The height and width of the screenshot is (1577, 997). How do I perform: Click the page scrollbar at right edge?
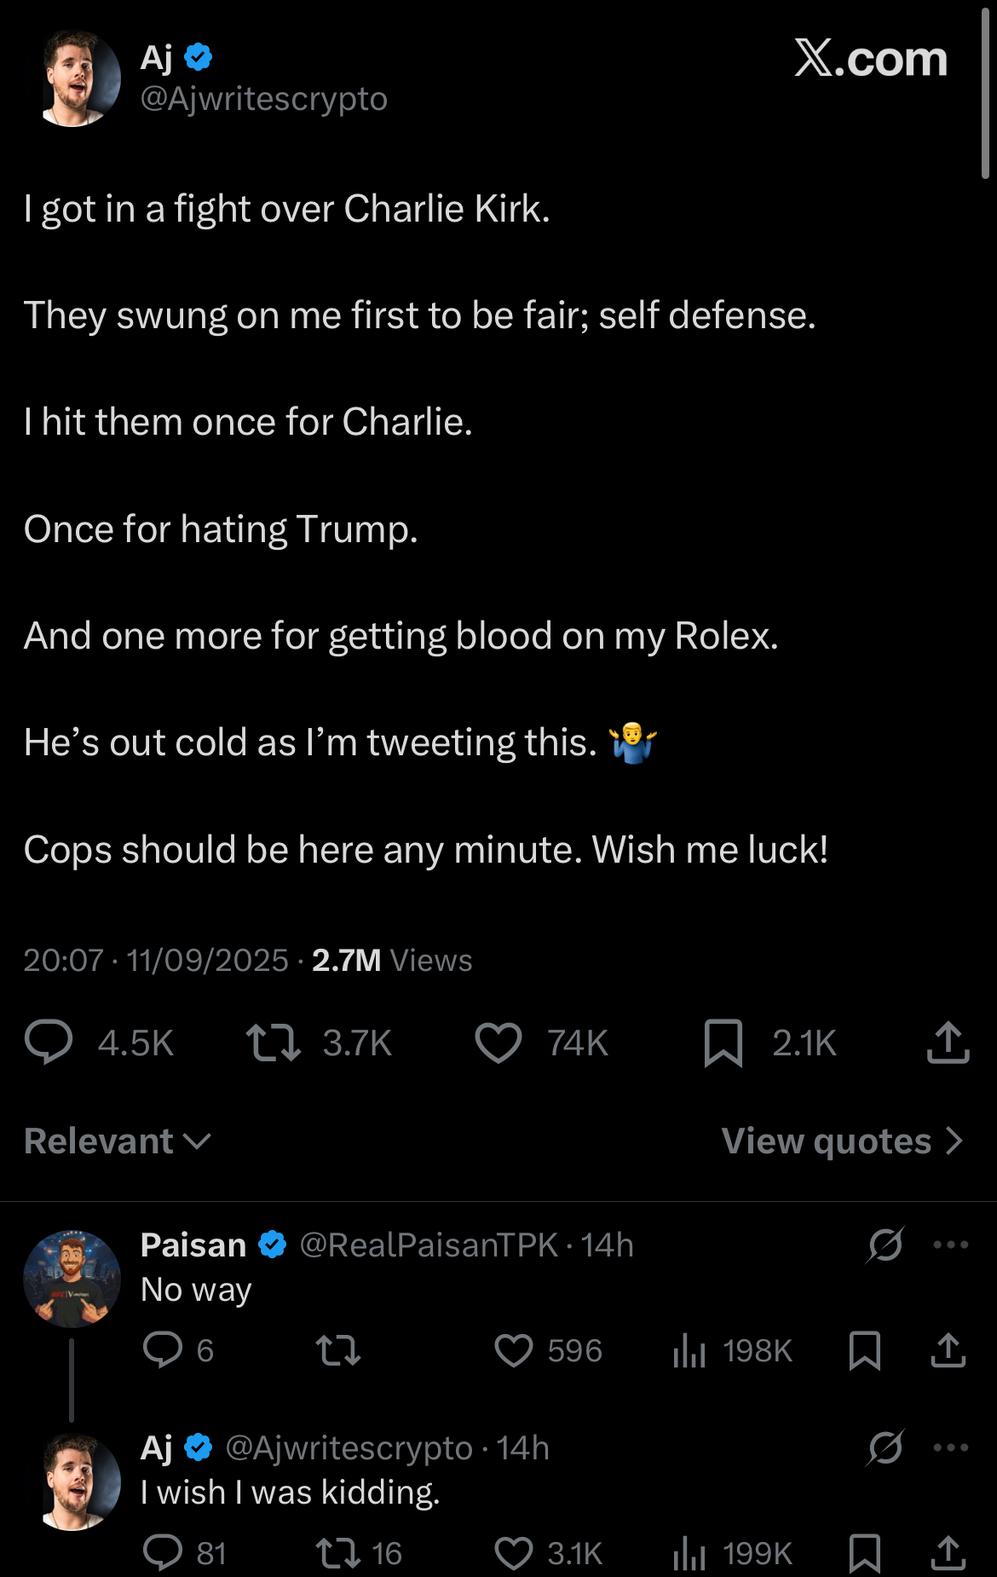point(985,94)
